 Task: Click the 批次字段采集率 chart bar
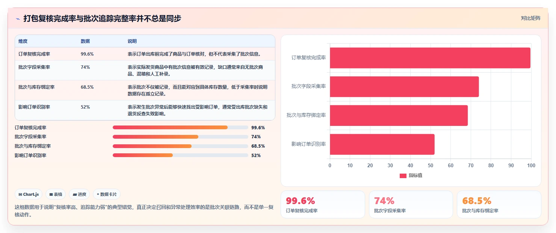(x=404, y=86)
